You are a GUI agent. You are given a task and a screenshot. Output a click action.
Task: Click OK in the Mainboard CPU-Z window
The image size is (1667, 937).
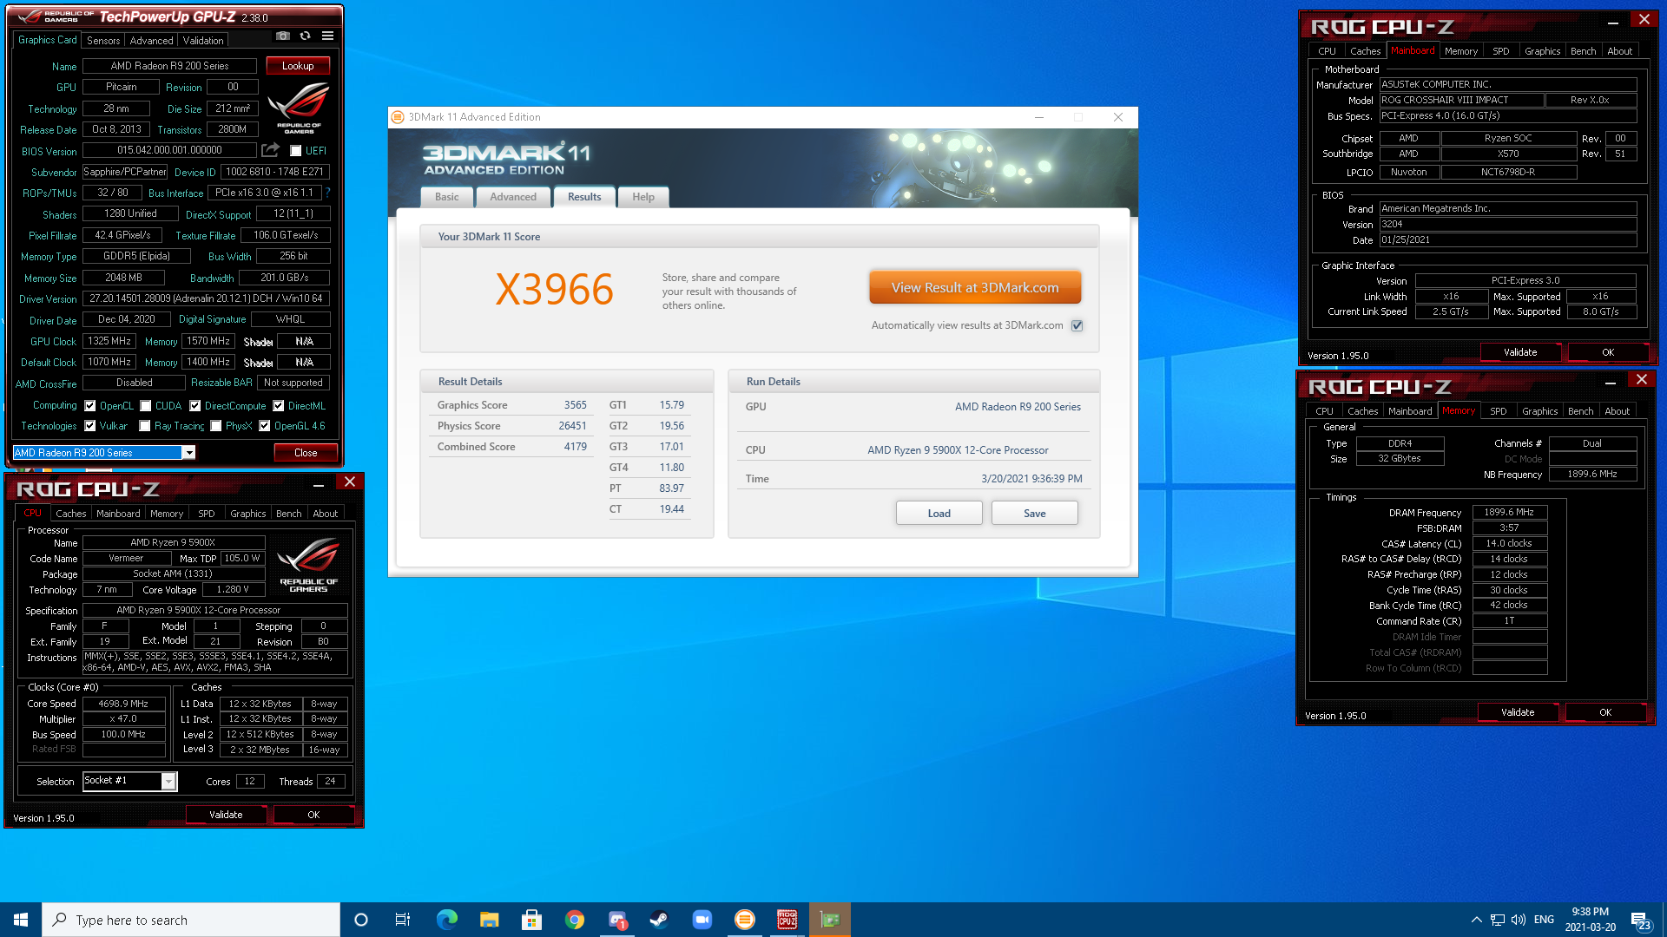1608,352
